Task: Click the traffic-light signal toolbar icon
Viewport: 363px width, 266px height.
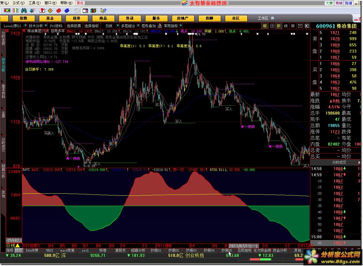Action: point(7,10)
